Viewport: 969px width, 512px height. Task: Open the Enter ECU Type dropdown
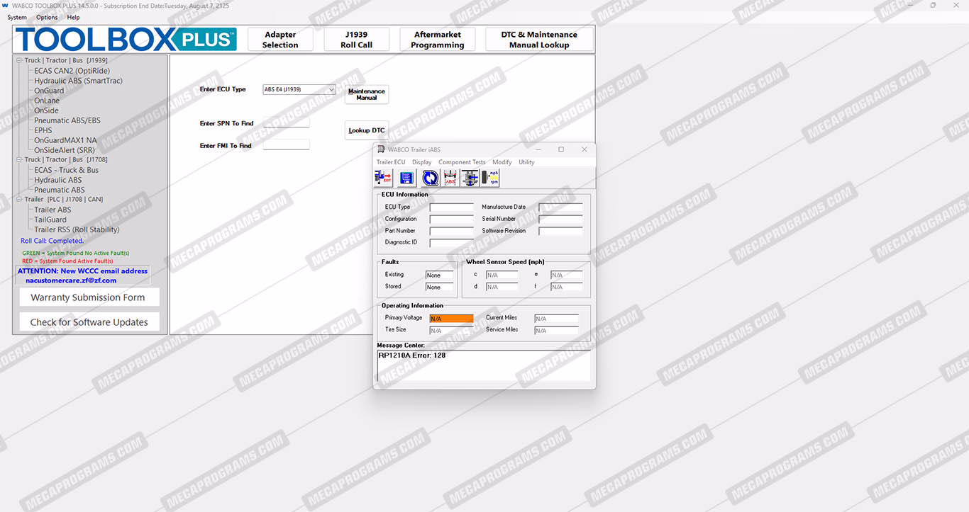(331, 89)
